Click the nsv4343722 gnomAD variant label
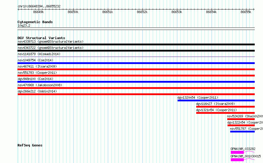This screenshot has width=263, height=163. [51, 48]
